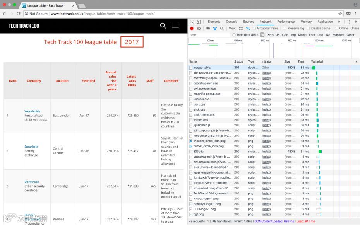Filter requests by WS type
The height and width of the screenshot is (225, 360).
[x=327, y=35]
